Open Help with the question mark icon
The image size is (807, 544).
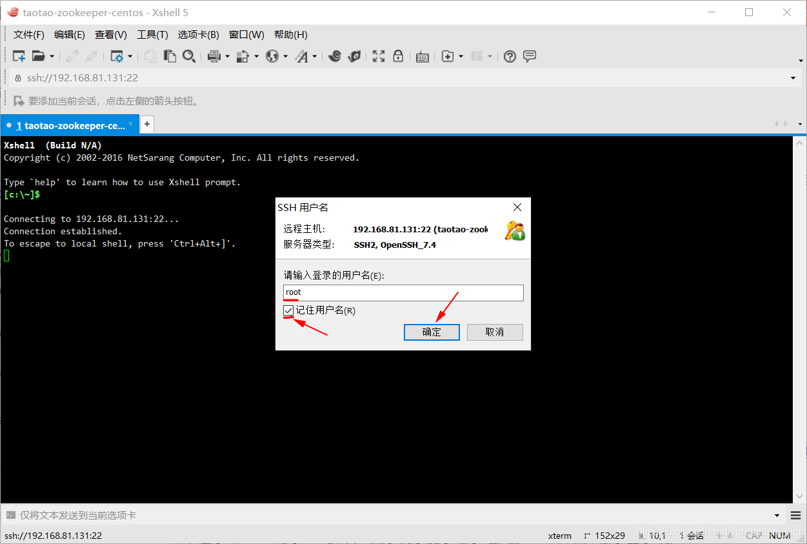click(x=510, y=57)
